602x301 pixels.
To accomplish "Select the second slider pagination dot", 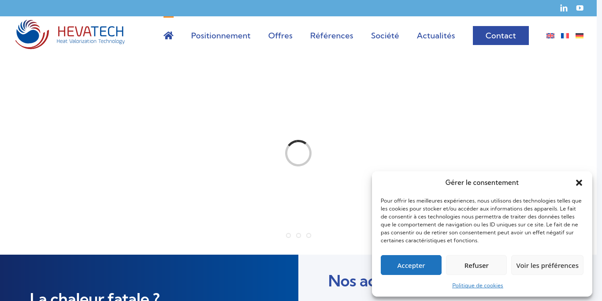I will pos(298,235).
